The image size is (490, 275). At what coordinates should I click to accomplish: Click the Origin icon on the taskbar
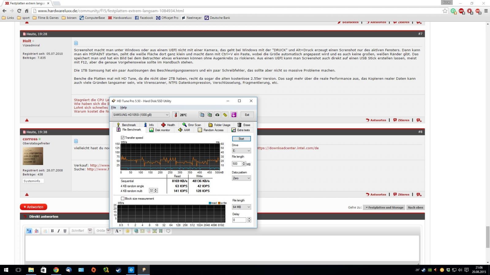[93, 270]
